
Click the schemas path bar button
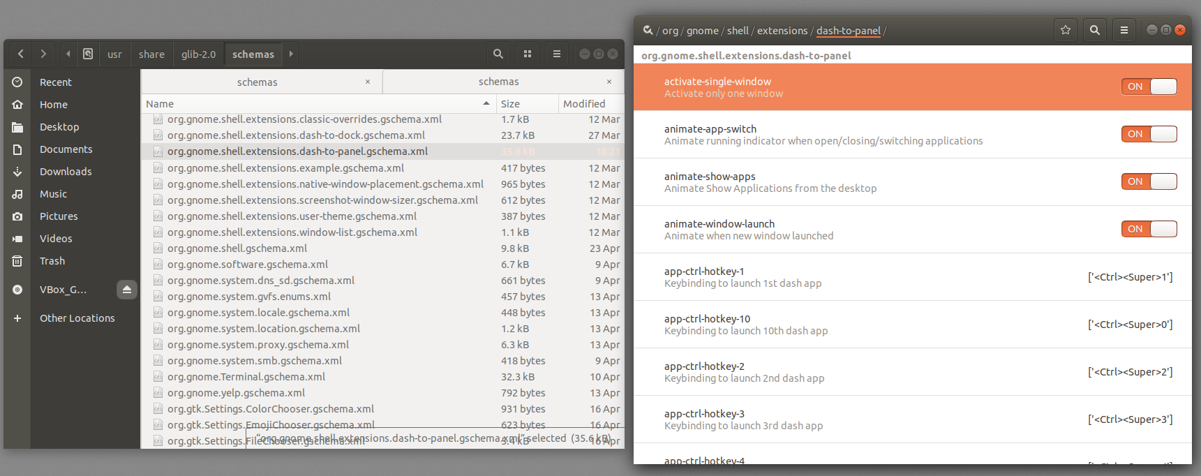pyautogui.click(x=253, y=54)
